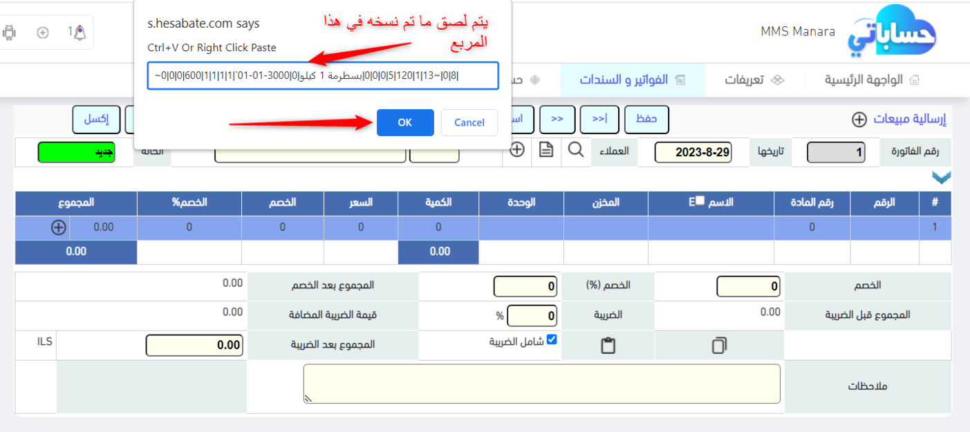Click the حفظ save button
Image resolution: width=970 pixels, height=432 pixels.
click(x=646, y=119)
